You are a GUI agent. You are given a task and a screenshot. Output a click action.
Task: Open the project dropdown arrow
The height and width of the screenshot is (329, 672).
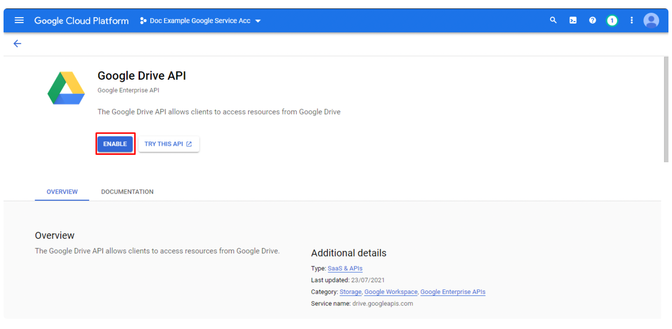[x=258, y=21]
